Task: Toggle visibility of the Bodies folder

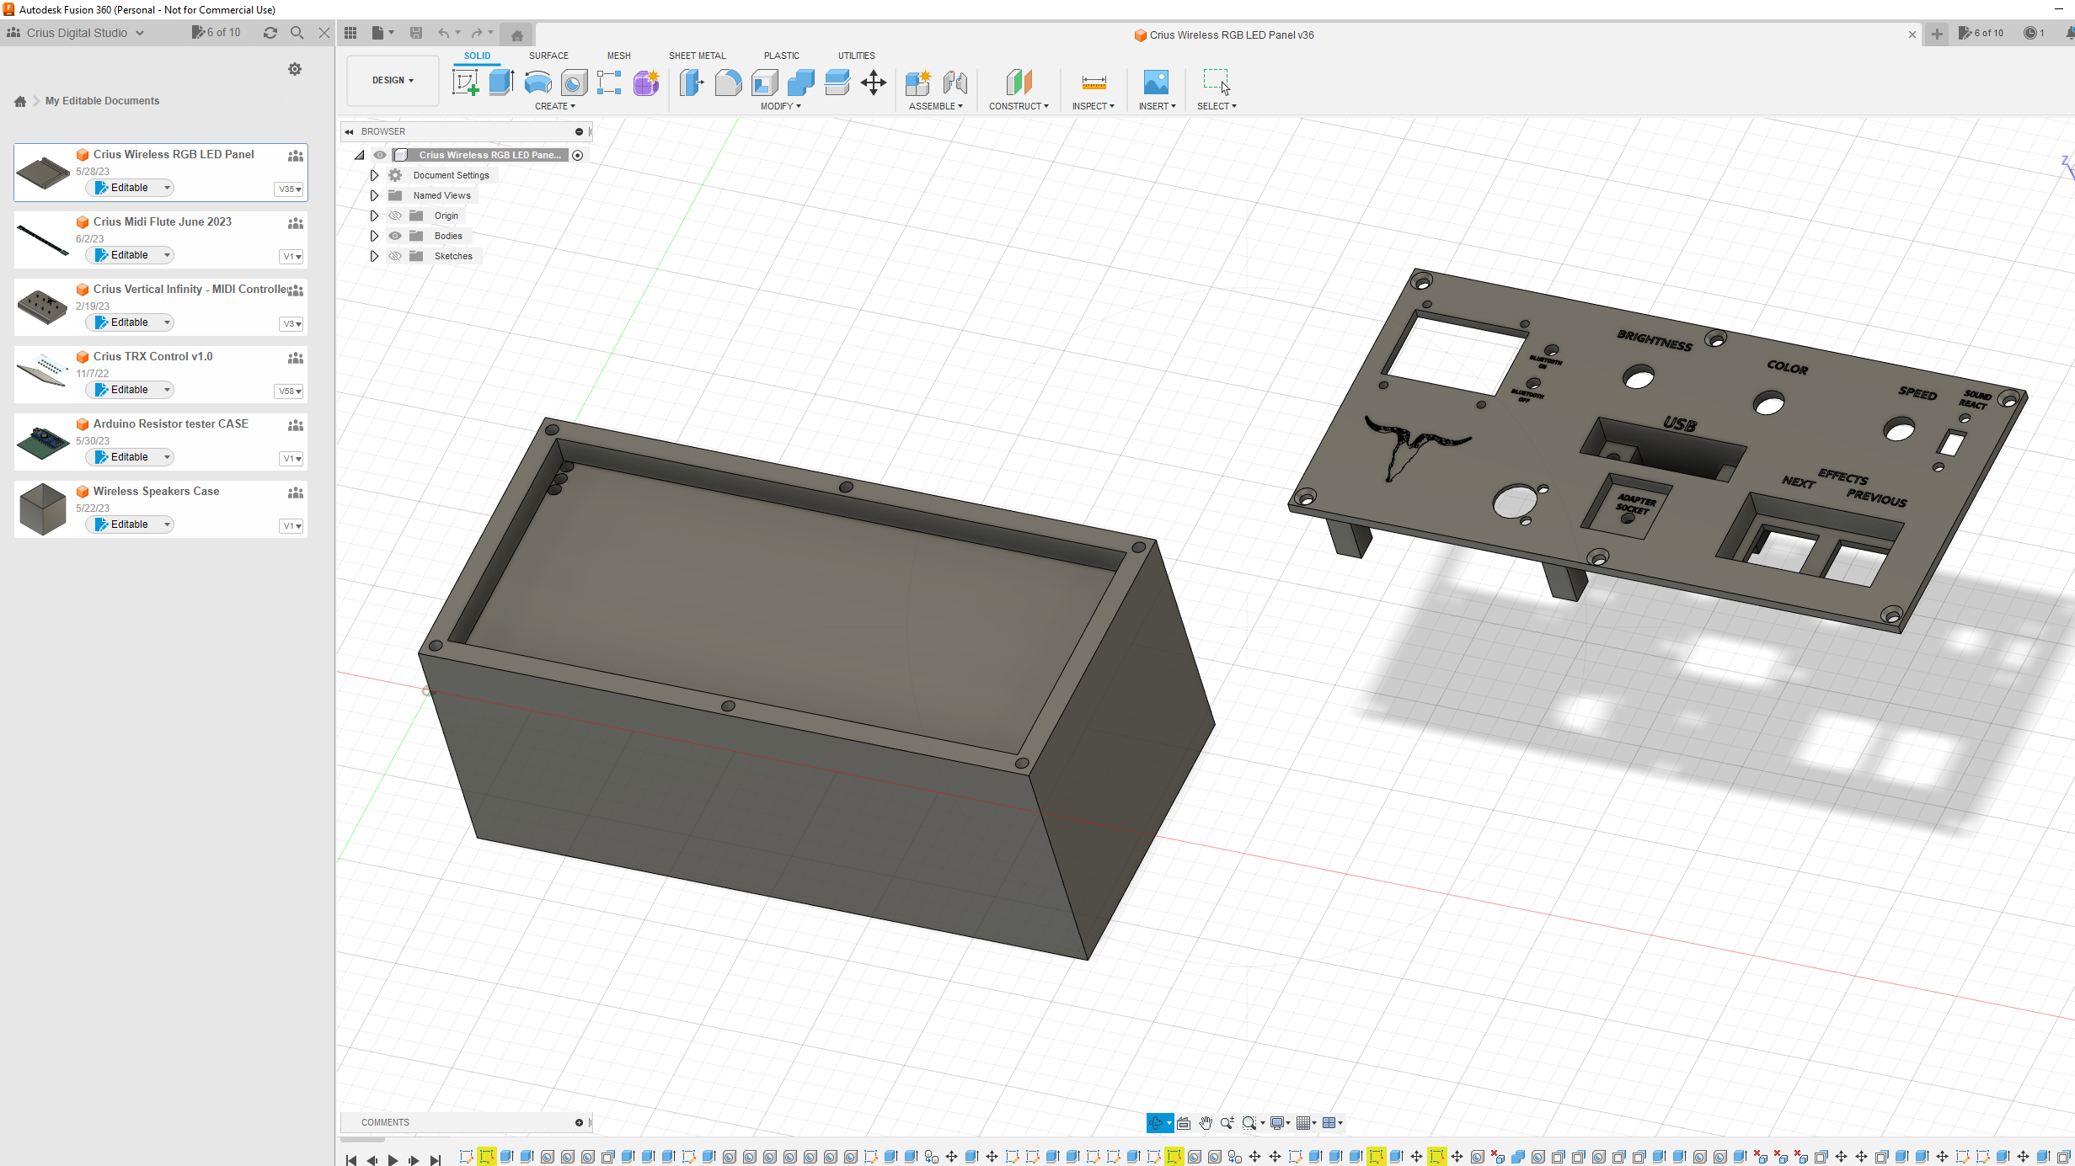Action: click(x=395, y=236)
